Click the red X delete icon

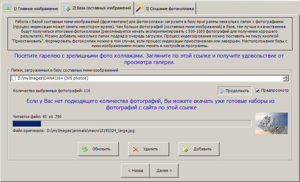click(x=135, y=149)
